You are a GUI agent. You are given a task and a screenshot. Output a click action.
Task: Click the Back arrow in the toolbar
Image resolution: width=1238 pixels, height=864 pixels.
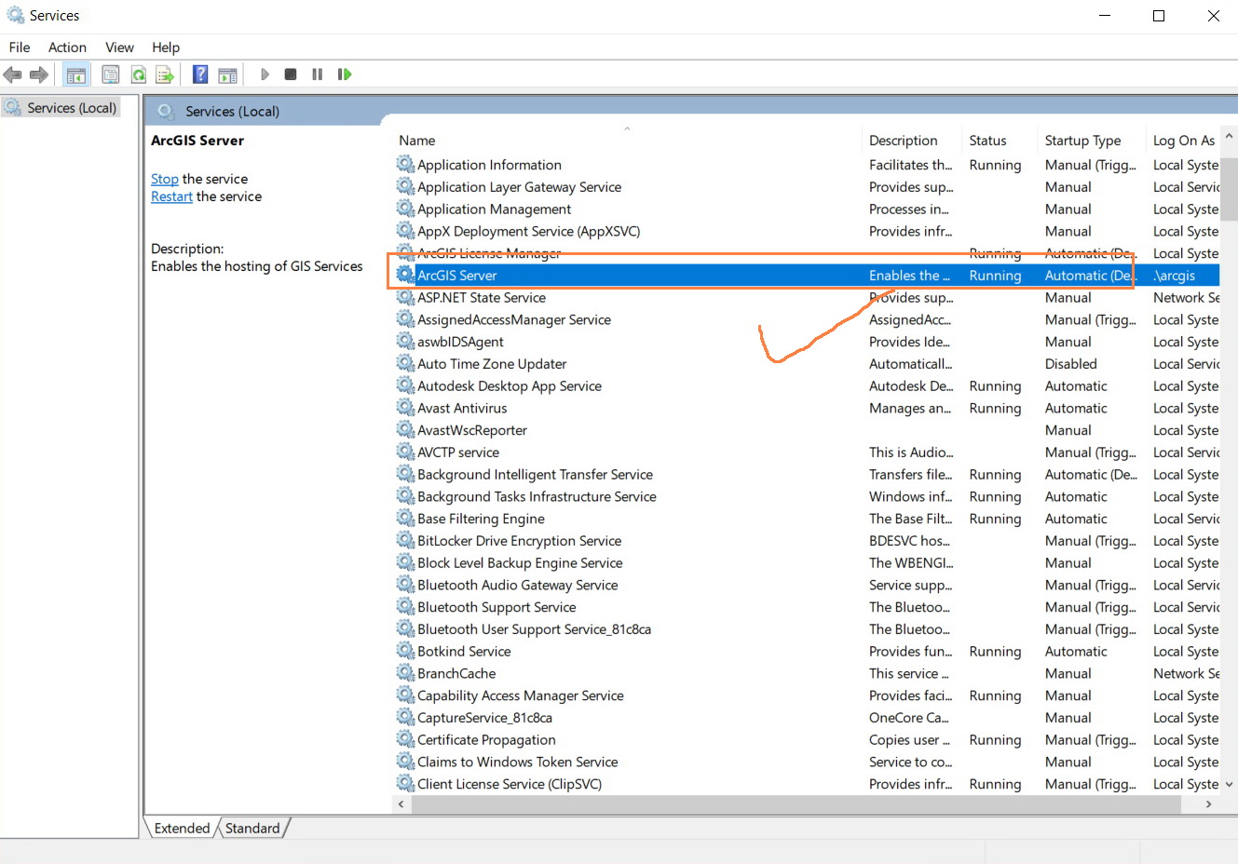tap(12, 74)
